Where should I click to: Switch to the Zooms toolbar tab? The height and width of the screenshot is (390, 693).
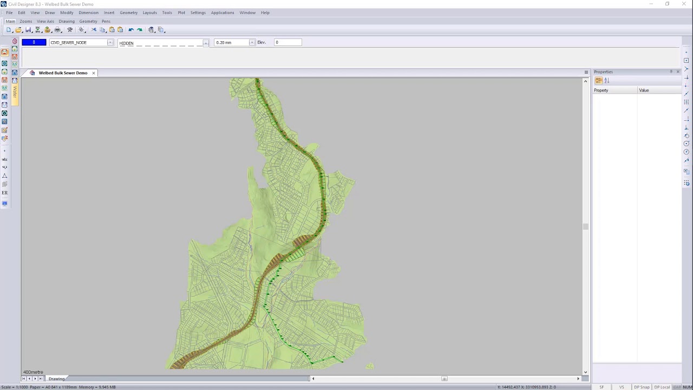pos(26,21)
